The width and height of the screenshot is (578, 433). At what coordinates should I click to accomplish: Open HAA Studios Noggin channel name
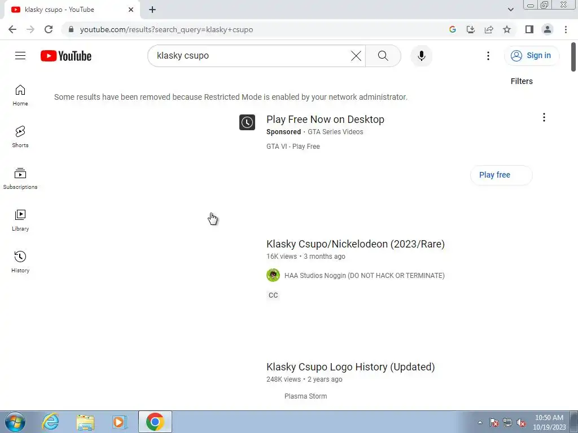pos(364,275)
